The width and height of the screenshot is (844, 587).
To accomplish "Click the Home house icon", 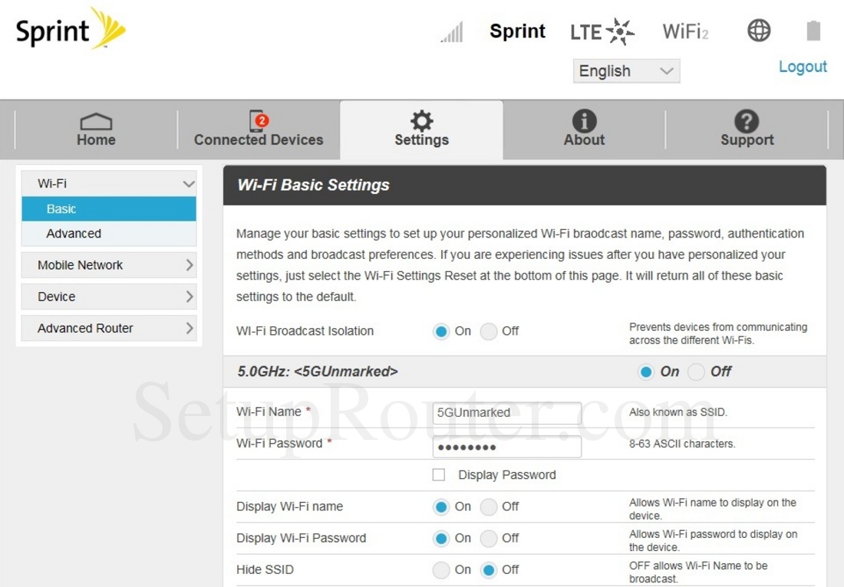I will tap(96, 122).
